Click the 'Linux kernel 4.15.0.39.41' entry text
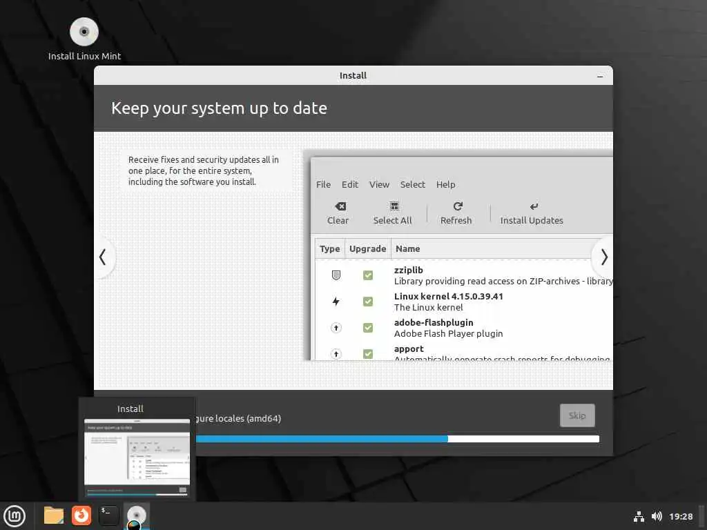 pos(449,296)
